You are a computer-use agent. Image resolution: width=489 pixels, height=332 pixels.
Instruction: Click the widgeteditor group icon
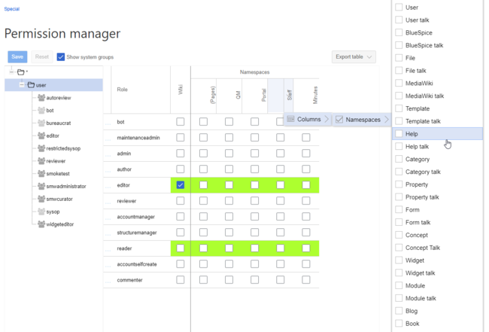(41, 224)
